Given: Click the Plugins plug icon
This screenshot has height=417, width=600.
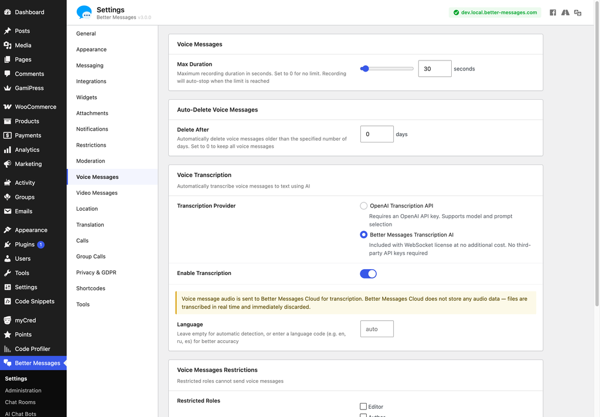Looking at the screenshot, I should [7, 245].
